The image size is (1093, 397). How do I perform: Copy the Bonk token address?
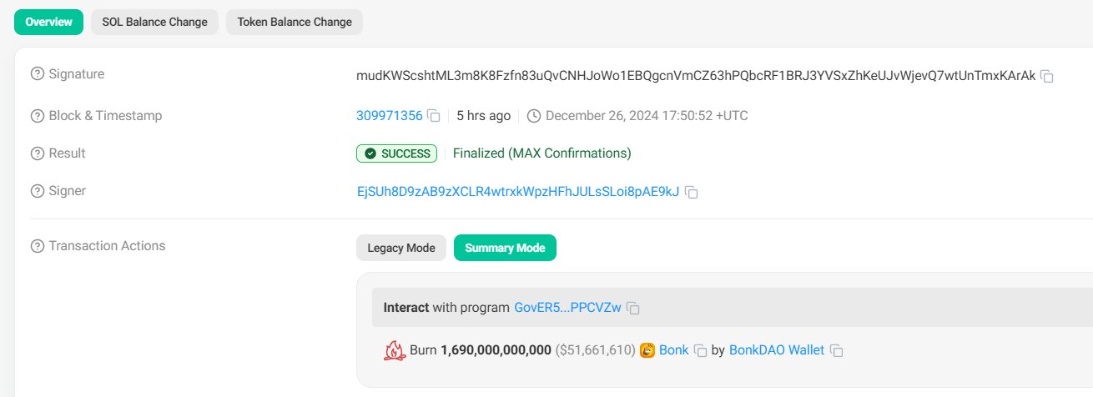coord(701,350)
